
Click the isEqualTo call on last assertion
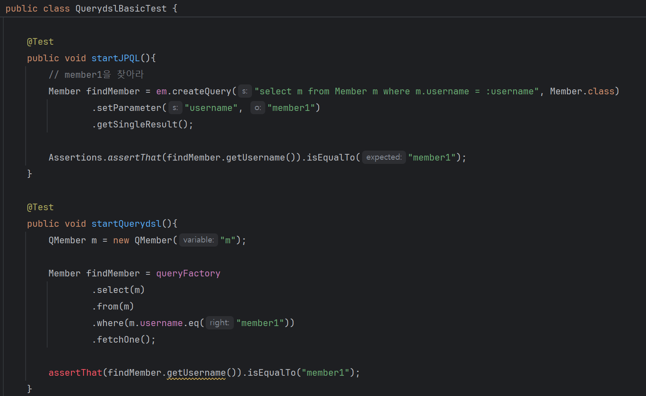(x=271, y=373)
